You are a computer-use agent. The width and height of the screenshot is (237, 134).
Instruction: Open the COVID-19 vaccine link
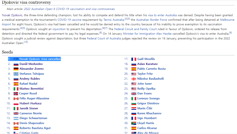tap(69, 20)
